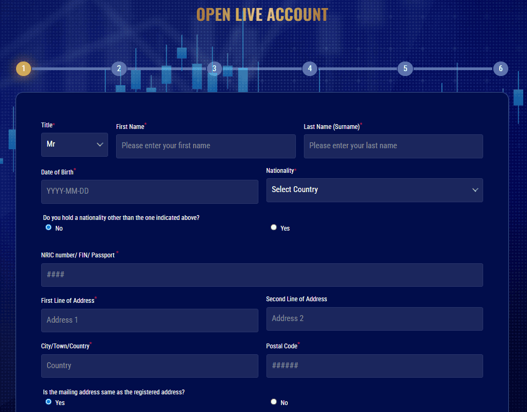Select step 5 on the progress tracker
The width and height of the screenshot is (527, 412).
click(x=405, y=68)
